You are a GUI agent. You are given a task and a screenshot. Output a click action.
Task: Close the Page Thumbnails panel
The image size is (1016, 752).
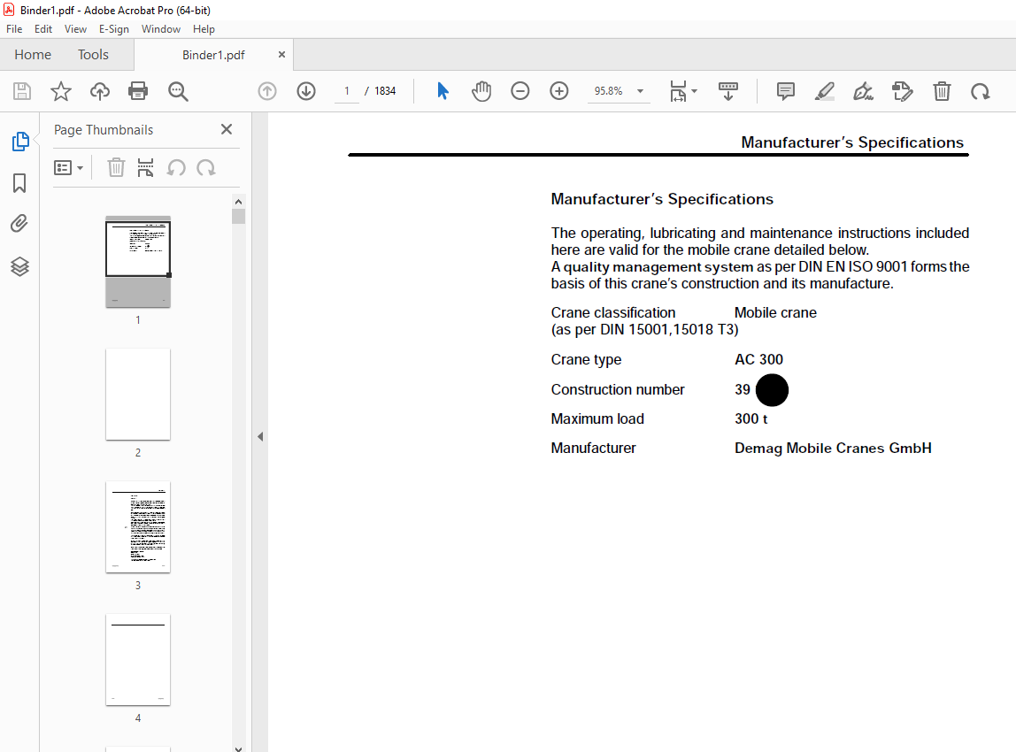[x=227, y=129]
